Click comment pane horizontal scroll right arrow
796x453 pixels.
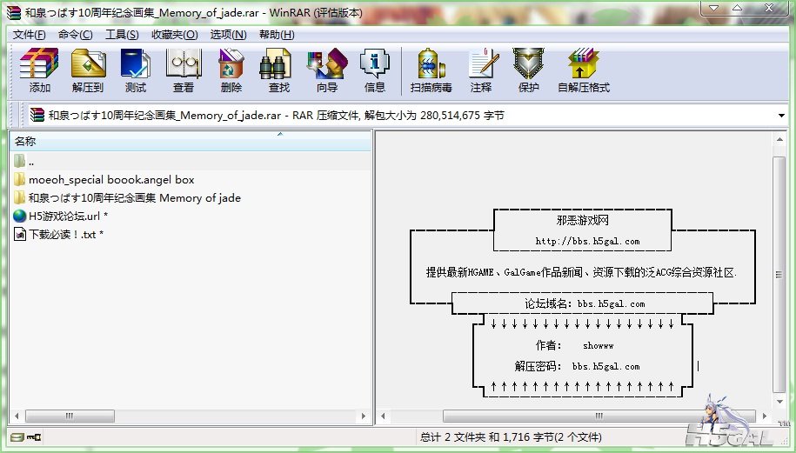pos(765,416)
